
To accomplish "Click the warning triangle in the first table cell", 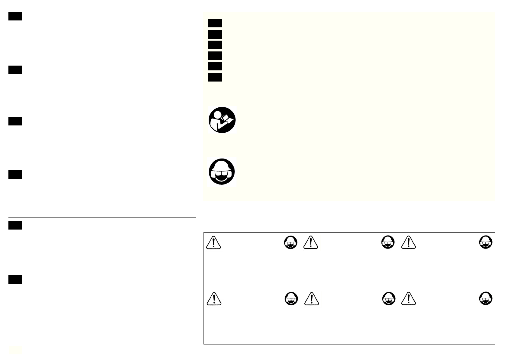I will [x=213, y=242].
